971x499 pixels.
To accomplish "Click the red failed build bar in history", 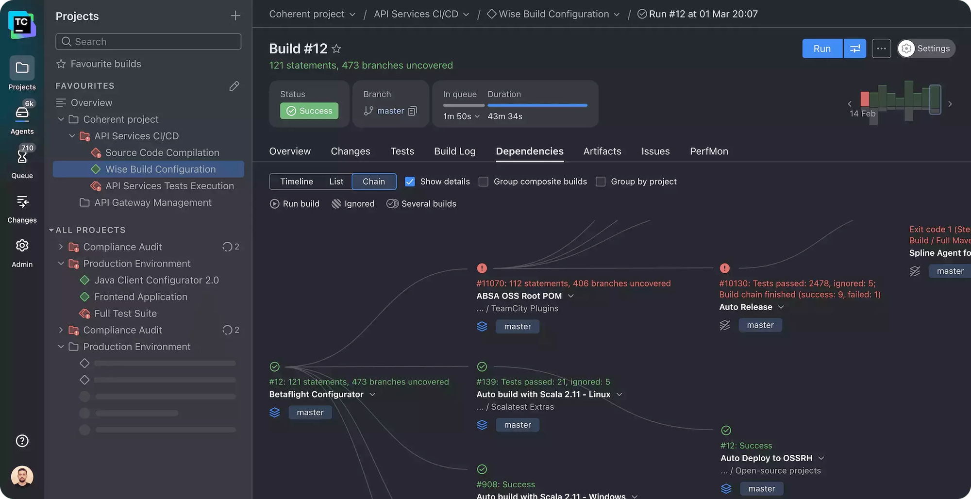I will point(865,99).
